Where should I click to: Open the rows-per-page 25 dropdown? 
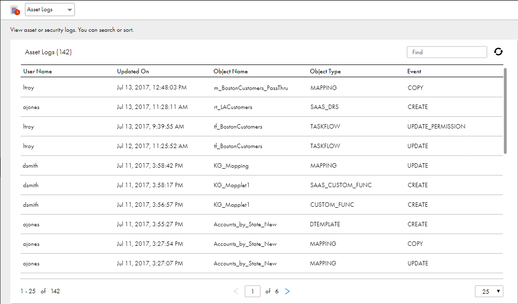point(489,291)
